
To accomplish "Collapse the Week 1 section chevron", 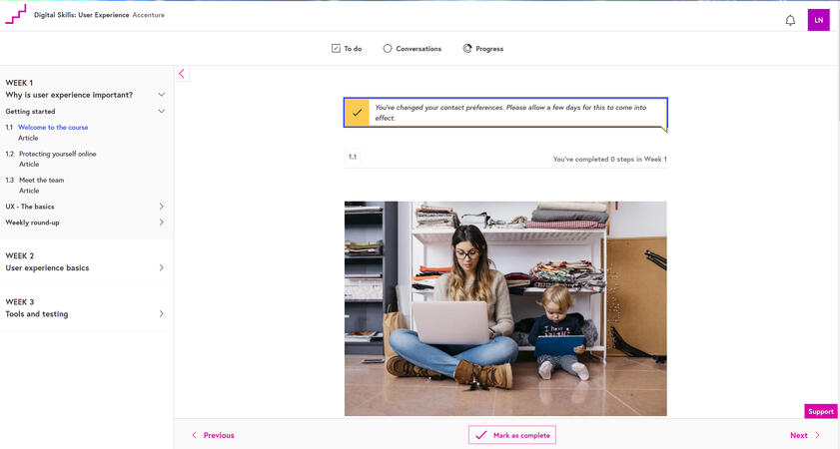I will pyautogui.click(x=161, y=95).
